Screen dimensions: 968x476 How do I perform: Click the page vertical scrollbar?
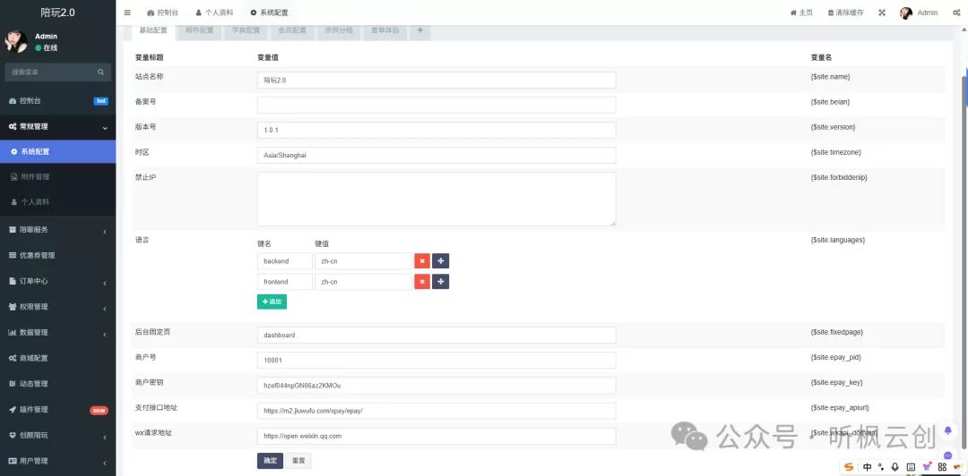[964, 179]
